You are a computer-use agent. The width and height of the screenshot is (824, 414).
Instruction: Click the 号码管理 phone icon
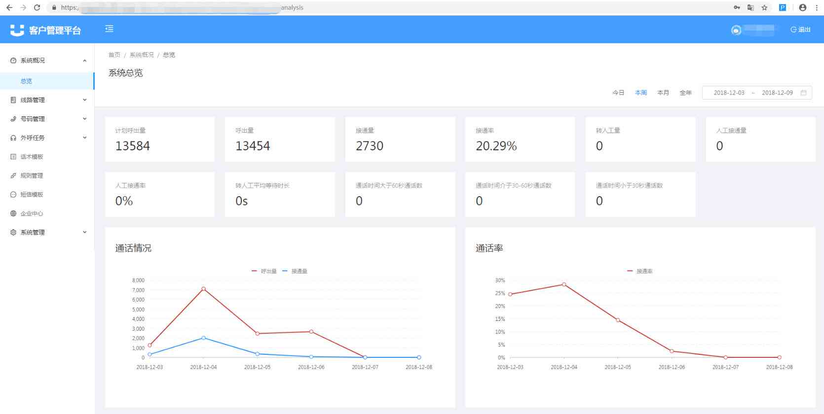[x=13, y=119]
